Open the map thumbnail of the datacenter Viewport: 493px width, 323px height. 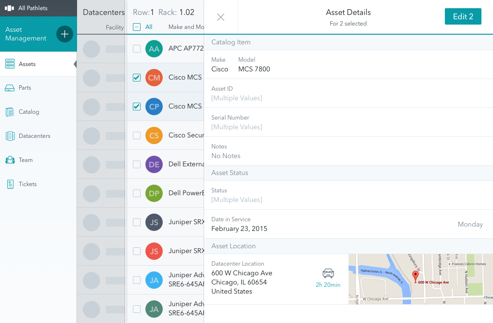[x=420, y=279]
